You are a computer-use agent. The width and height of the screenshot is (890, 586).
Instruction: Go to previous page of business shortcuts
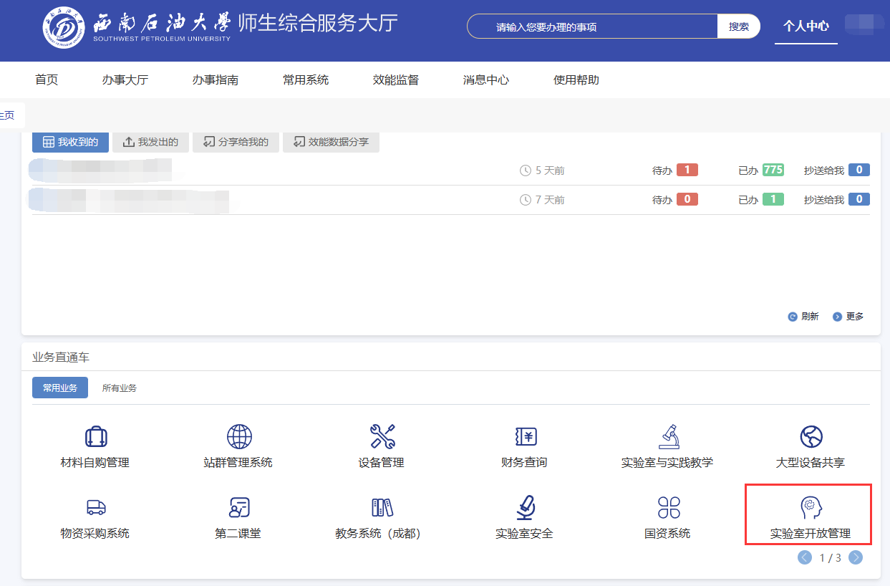pos(805,557)
